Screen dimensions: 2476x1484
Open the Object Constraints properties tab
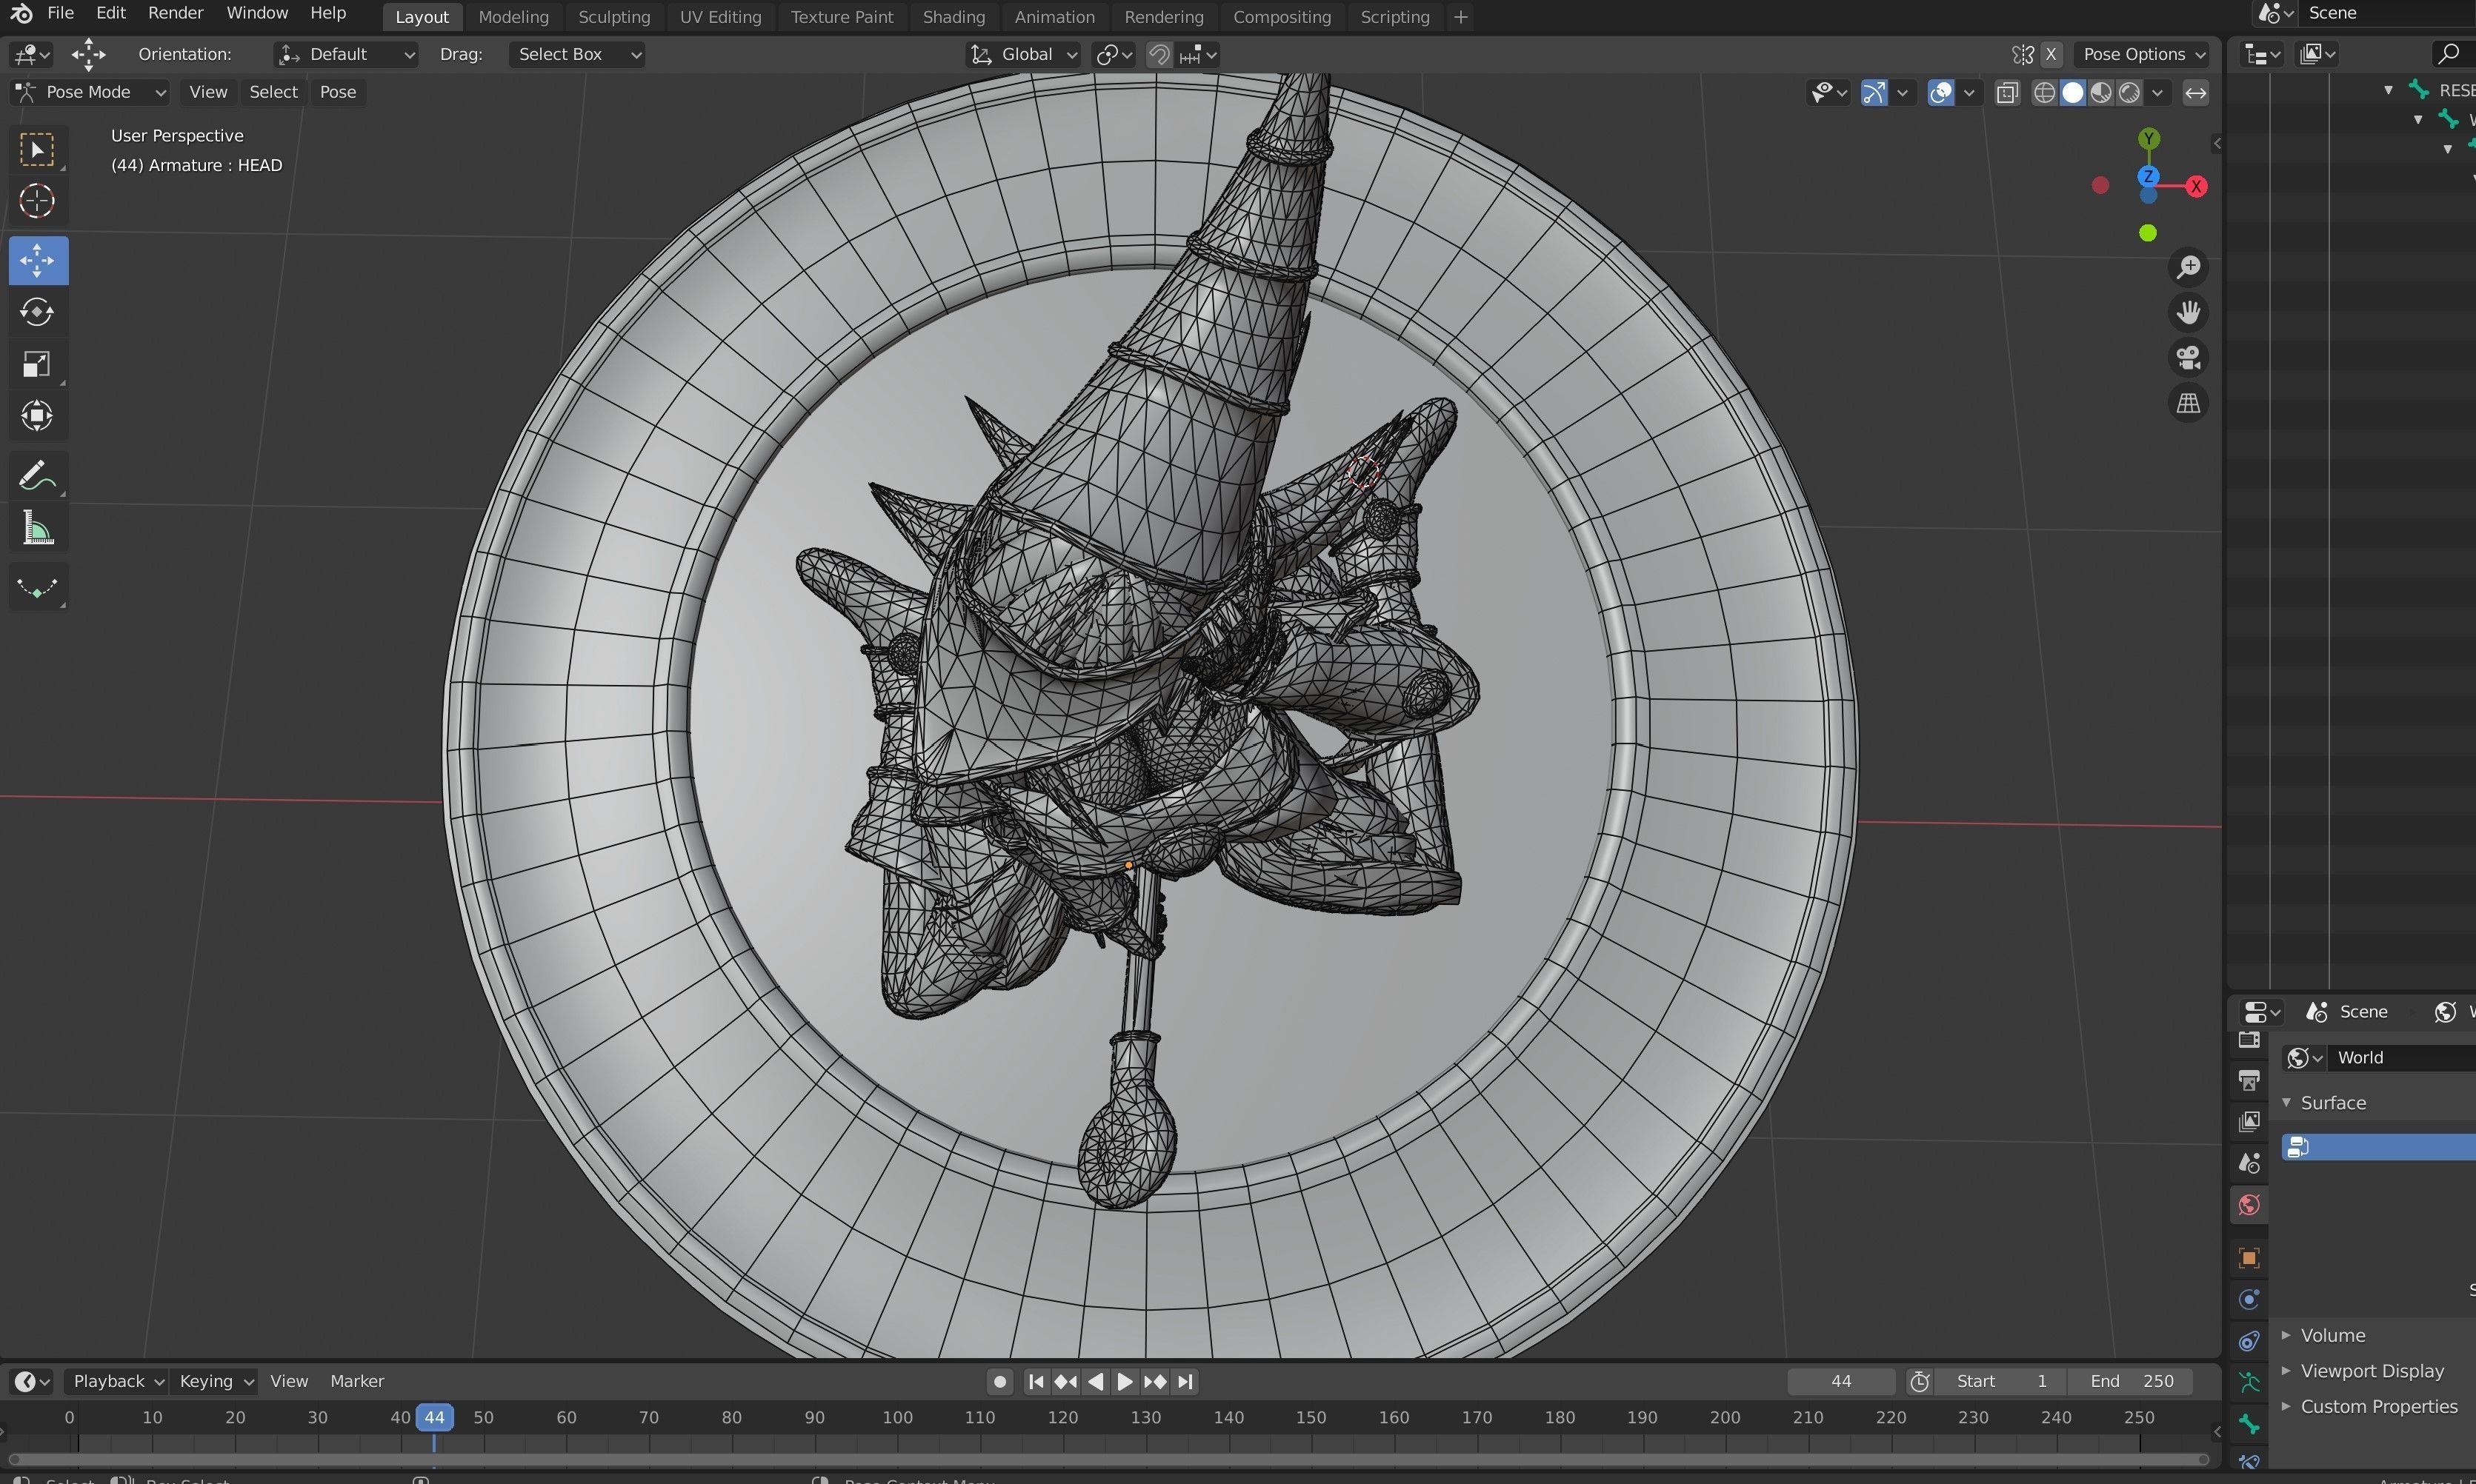pos(2249,1341)
